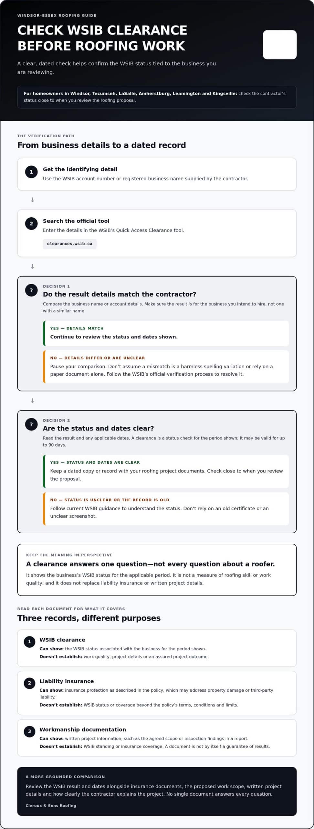The height and width of the screenshot is (829, 314).
Task: Click the number 1 badge next to WSIB clearance
Action: (29, 642)
